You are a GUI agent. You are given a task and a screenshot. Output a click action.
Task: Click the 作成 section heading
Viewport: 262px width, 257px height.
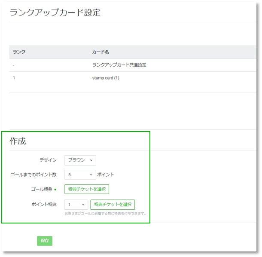coord(18,141)
